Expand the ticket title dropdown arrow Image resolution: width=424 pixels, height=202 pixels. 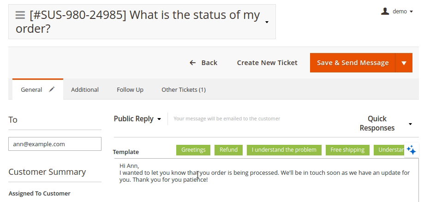[x=267, y=22]
